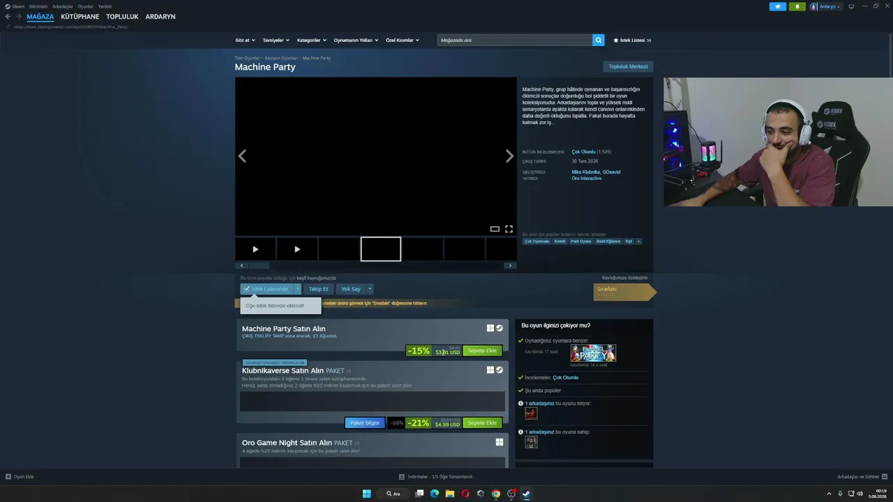
Task: Uncheck the İstek Listesinde wishlist checkbox
Action: [x=247, y=289]
